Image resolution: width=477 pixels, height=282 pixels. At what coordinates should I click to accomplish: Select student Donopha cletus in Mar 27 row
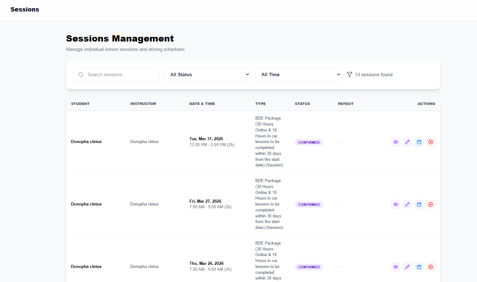click(86, 204)
